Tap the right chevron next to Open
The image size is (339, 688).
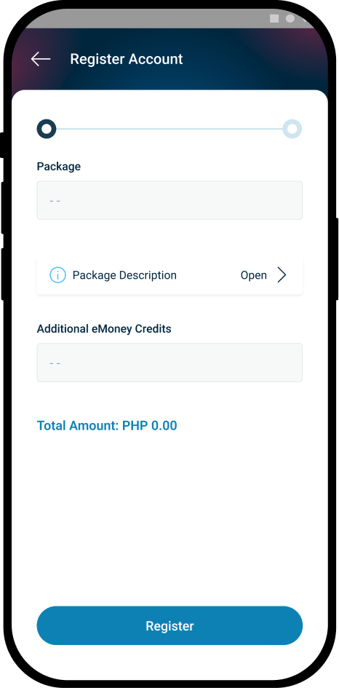(282, 275)
